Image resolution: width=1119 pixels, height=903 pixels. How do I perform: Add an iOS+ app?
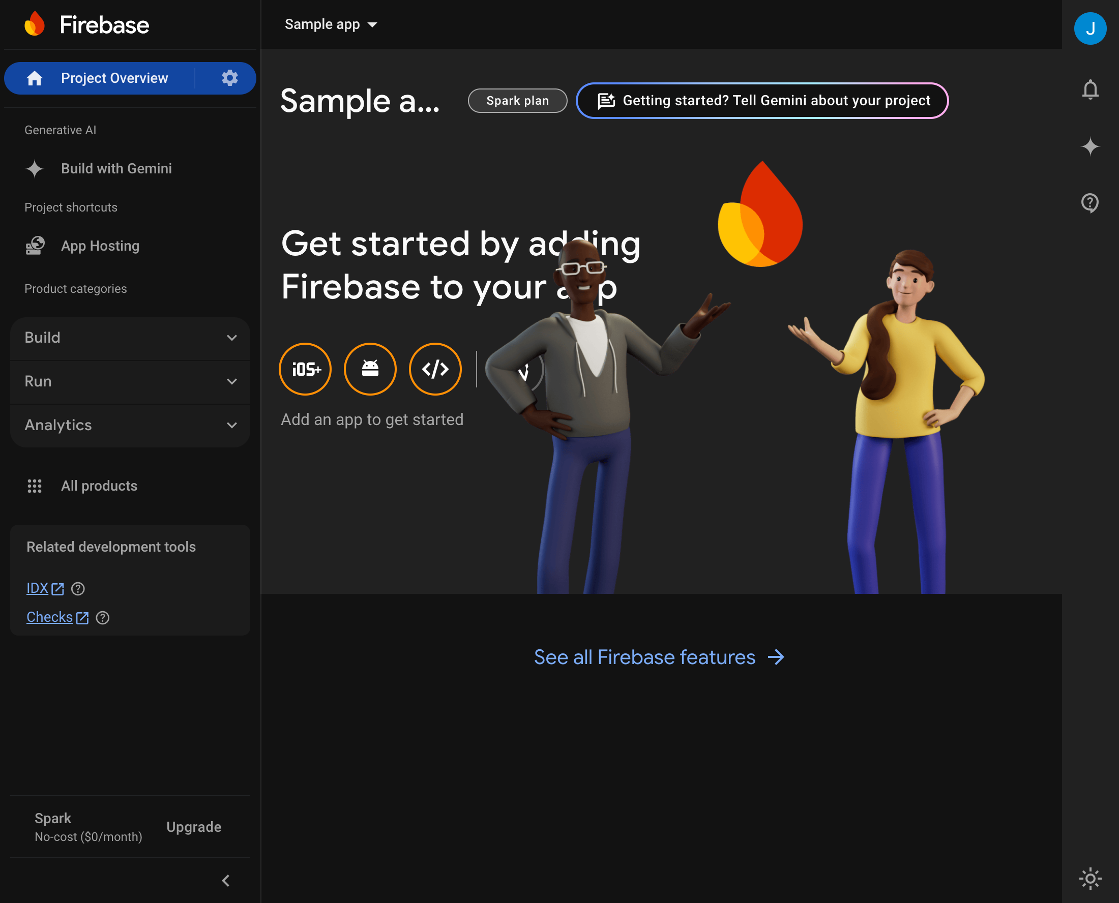[305, 369]
